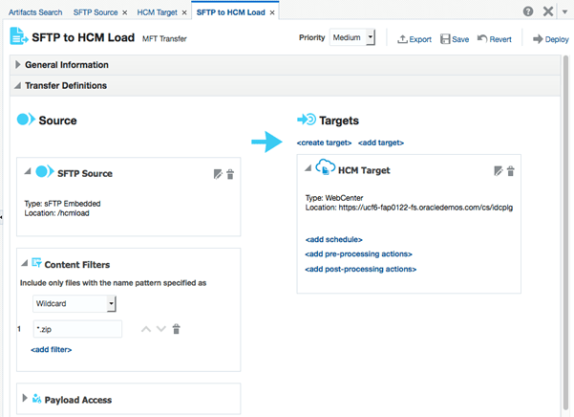Viewport: 574px width, 417px height.
Task: Remove the *.zip filter with trash icon
Action: pyautogui.click(x=176, y=329)
